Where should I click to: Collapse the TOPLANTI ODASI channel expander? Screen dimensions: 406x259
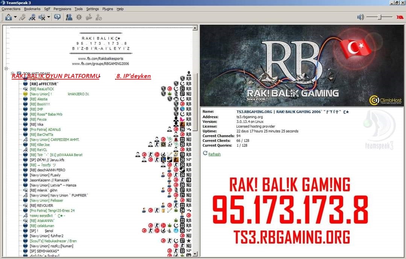point(12,74)
